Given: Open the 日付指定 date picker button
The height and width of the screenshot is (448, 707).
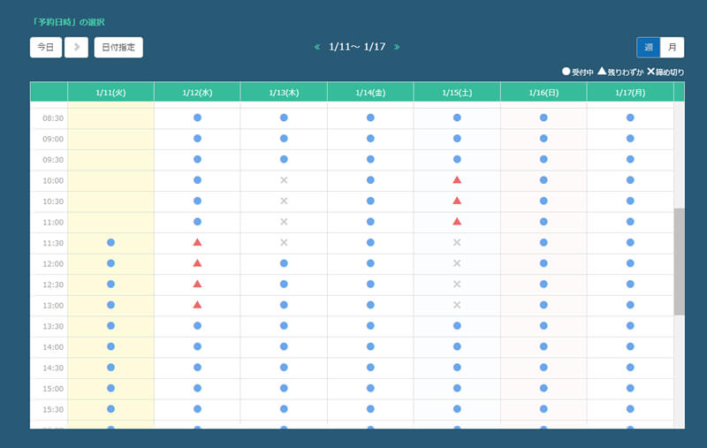Looking at the screenshot, I should pos(118,47).
